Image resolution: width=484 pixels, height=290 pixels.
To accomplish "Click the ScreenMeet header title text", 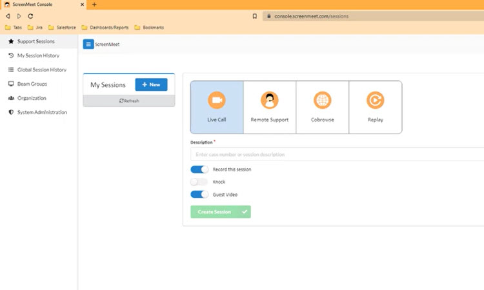I will (x=107, y=44).
